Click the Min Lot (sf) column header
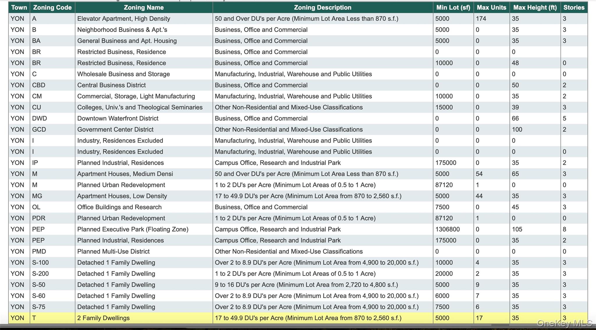Viewport: 596px width, 330px height. click(453, 8)
